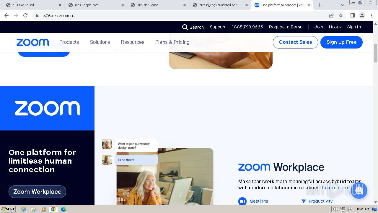
Task: Open File Explorer from the taskbar
Action: pos(33,209)
